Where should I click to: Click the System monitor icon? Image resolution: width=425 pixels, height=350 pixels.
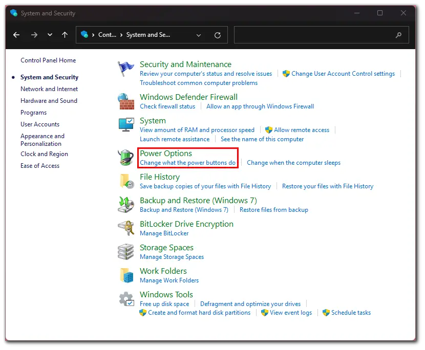pos(126,125)
